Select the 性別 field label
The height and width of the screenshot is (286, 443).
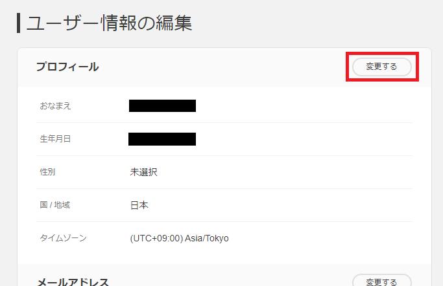coord(47,172)
